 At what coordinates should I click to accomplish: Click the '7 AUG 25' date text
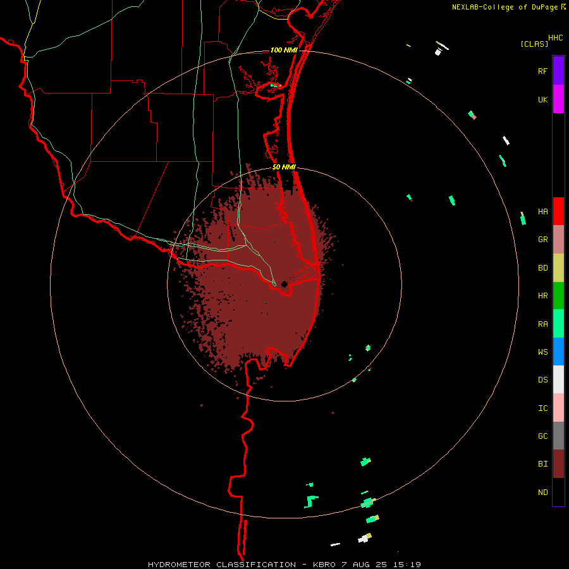click(x=364, y=565)
